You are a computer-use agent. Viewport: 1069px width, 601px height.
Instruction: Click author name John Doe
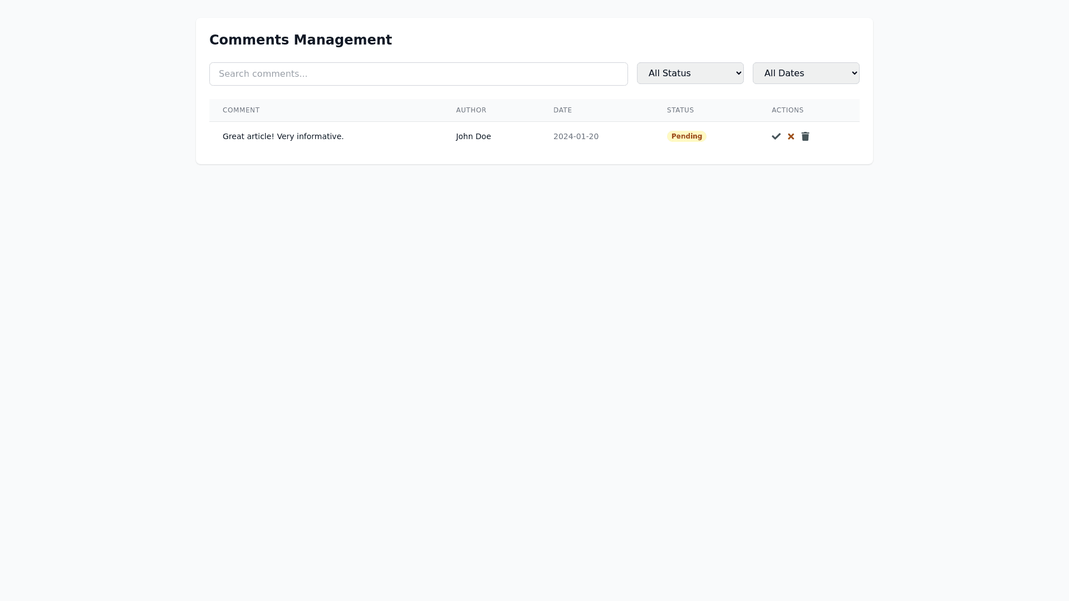(473, 136)
